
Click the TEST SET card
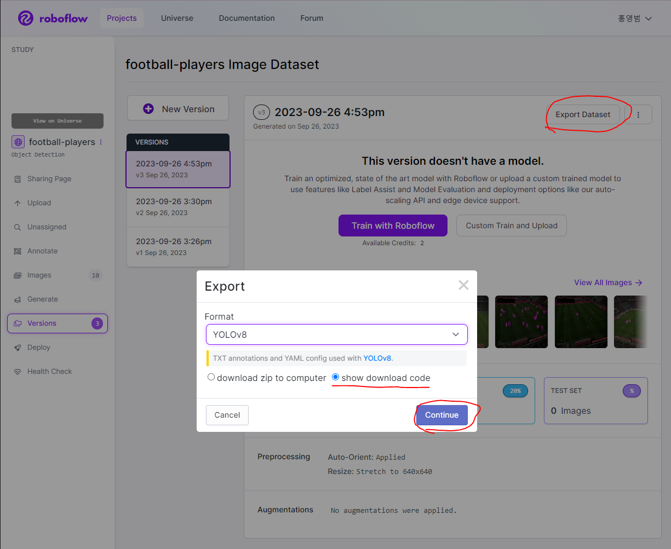coord(596,401)
